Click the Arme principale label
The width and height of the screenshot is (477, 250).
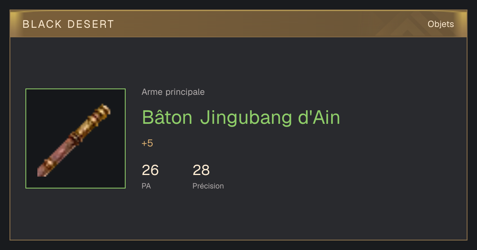[173, 92]
